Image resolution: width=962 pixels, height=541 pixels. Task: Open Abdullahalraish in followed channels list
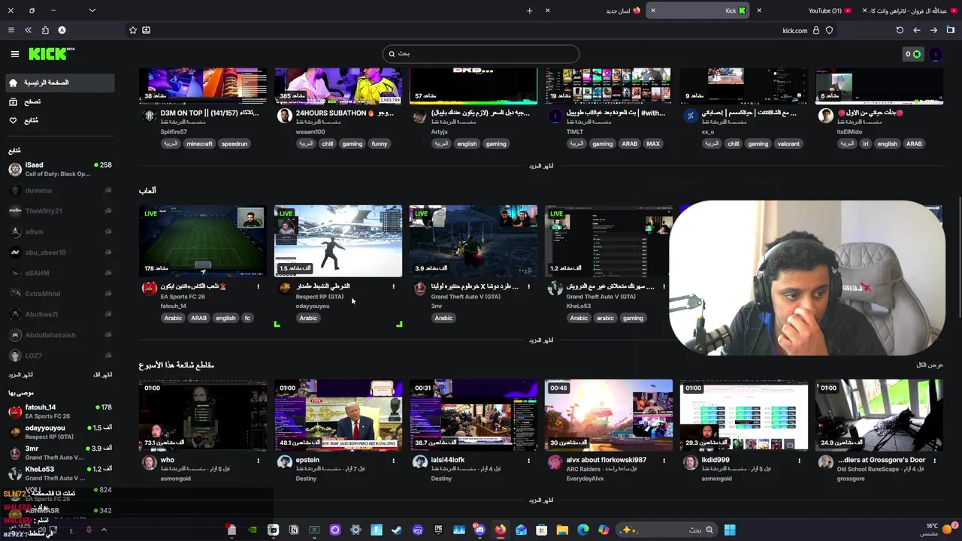click(x=60, y=335)
